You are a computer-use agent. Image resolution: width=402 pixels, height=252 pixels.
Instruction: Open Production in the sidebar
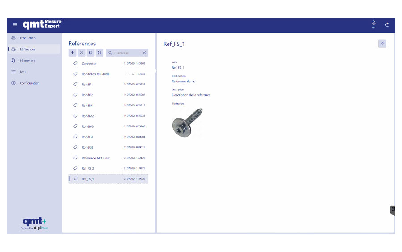coord(28,38)
